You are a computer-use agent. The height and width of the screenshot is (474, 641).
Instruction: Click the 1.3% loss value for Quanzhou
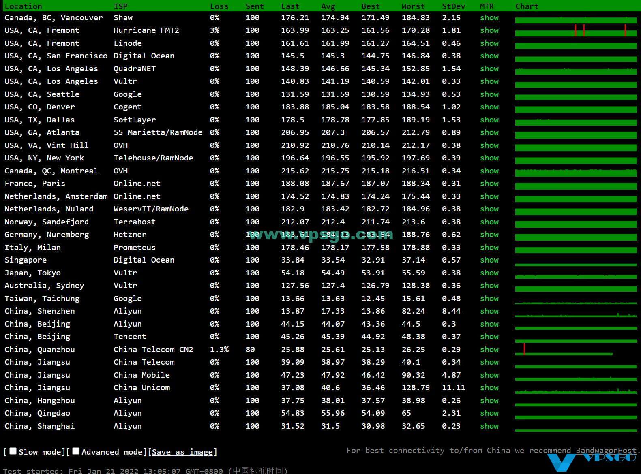[x=219, y=350]
